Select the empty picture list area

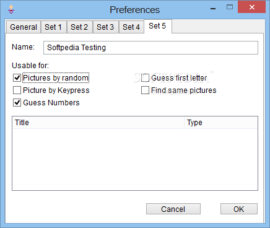135,159
